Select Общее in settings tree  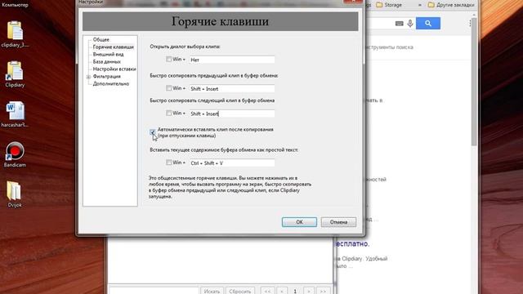[x=101, y=39]
